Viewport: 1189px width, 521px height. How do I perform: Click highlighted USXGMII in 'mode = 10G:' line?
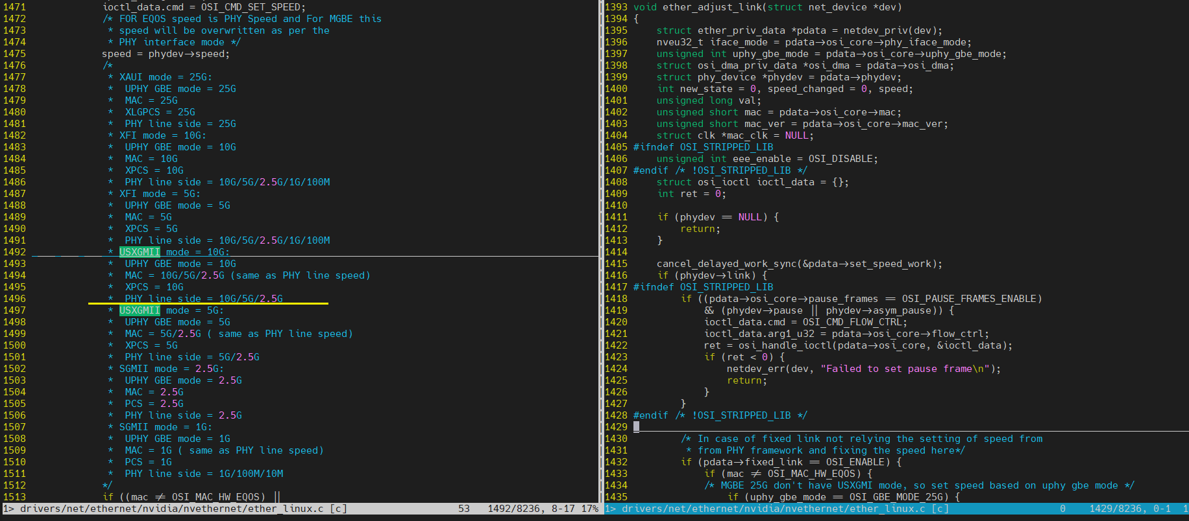[140, 252]
